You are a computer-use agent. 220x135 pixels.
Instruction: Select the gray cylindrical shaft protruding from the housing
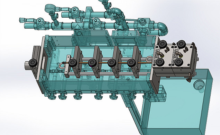tap(27, 65)
